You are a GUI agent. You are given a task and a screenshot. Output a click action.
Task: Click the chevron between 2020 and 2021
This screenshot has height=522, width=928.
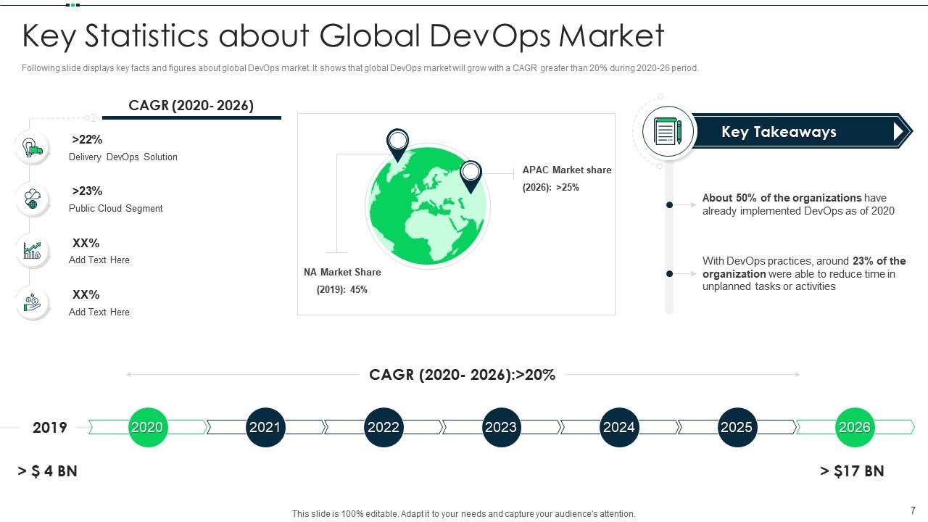click(207, 427)
